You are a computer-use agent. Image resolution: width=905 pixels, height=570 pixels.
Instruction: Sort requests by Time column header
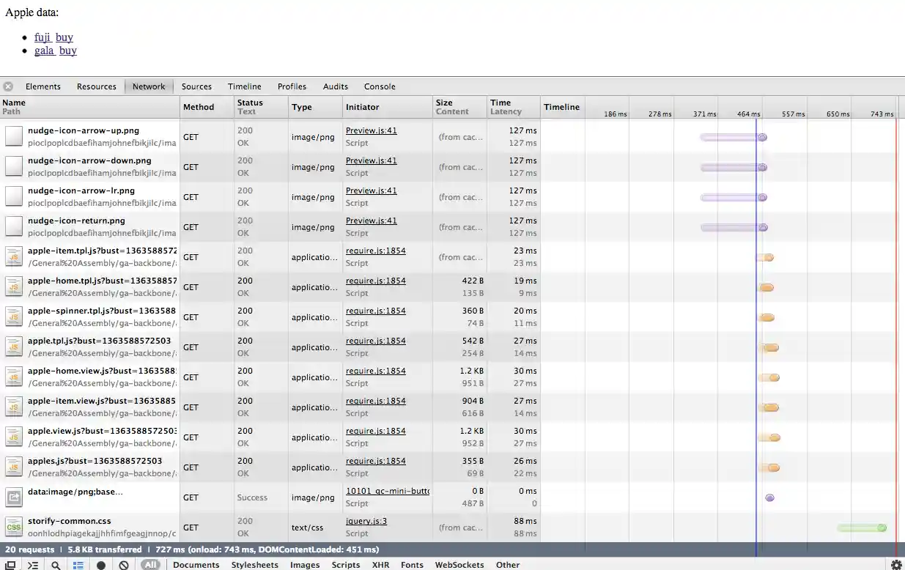pyautogui.click(x=500, y=103)
